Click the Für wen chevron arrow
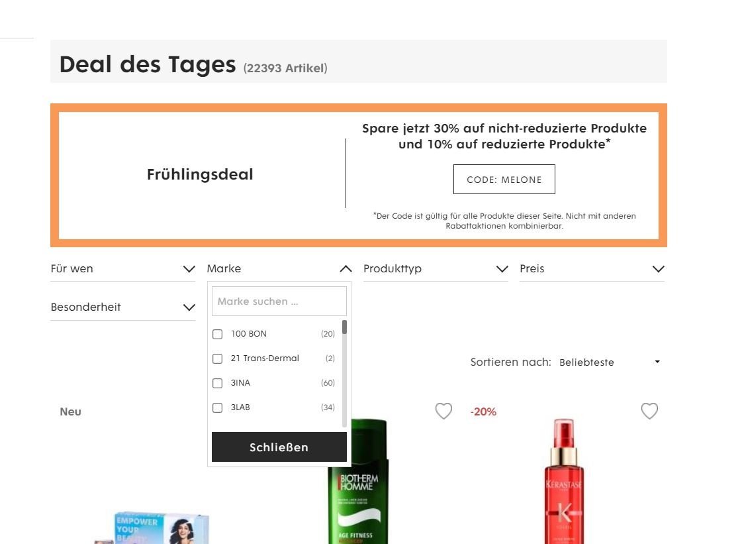This screenshot has width=742, height=544. click(189, 268)
